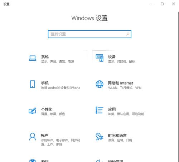Open 时间和语言 title text
The image size is (179, 162).
coord(117,135)
